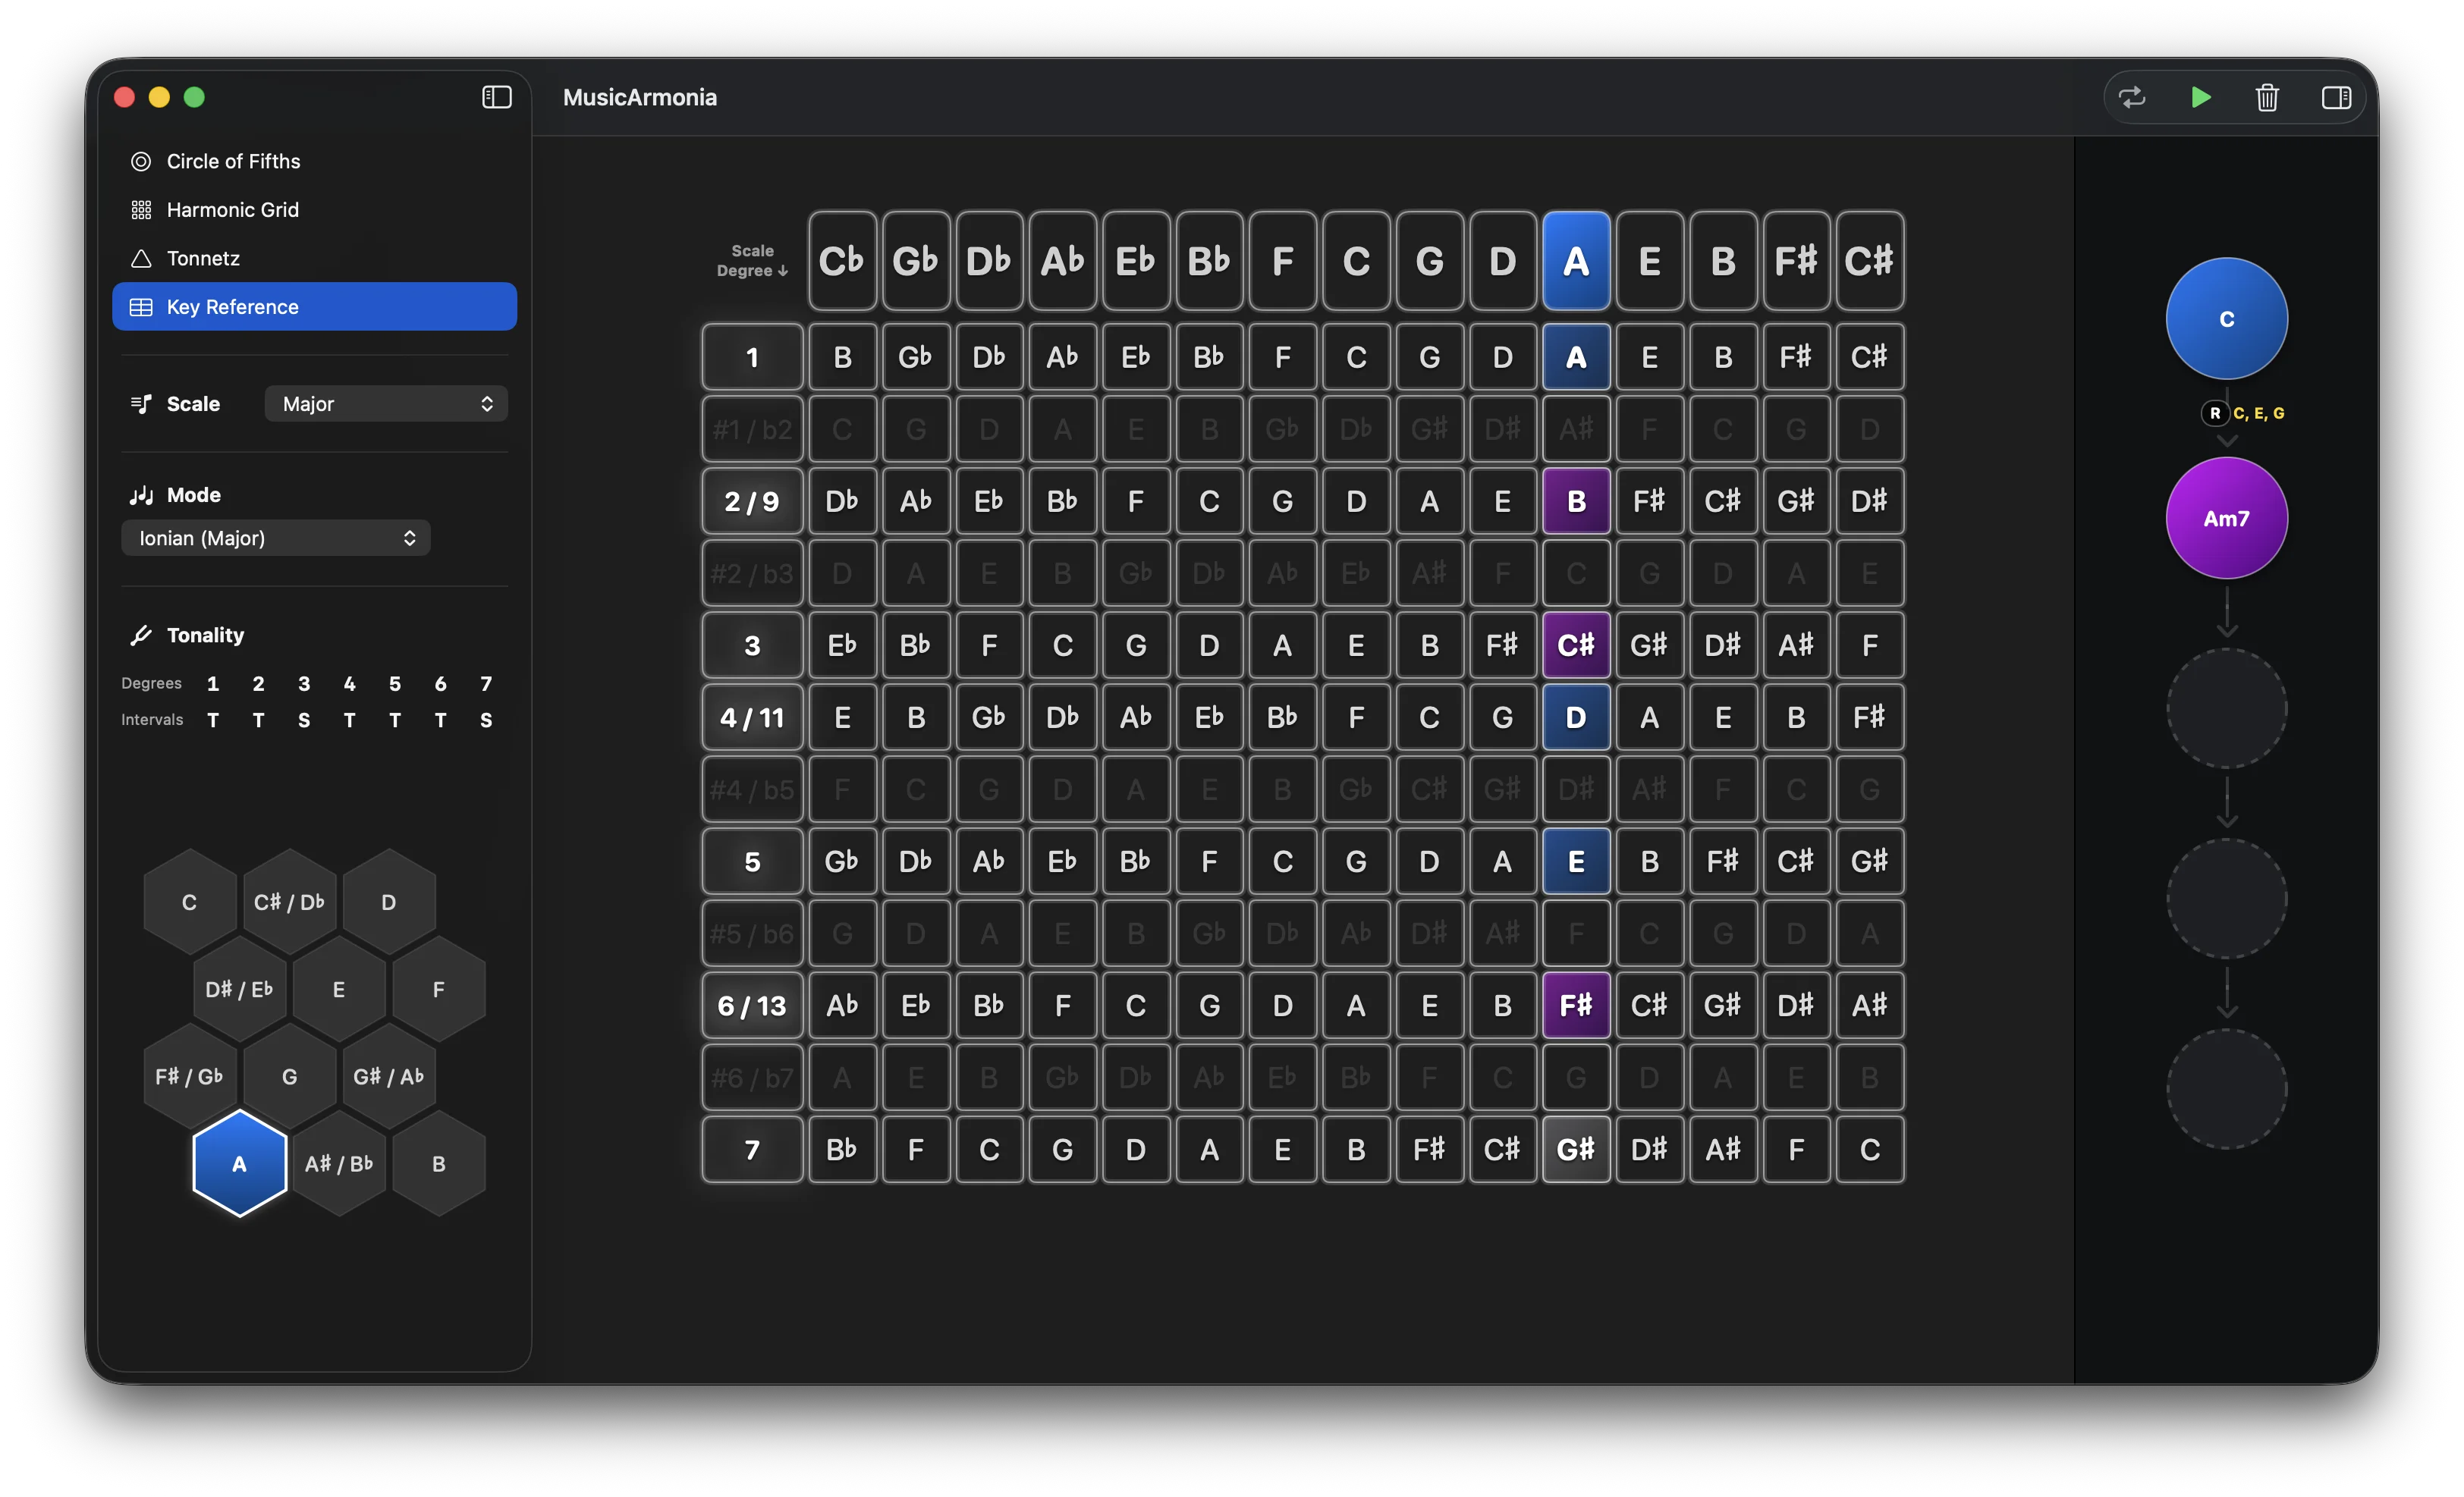Toggle the right inspector panel icon
Viewport: 2464px width, 1497px height.
[x=2336, y=97]
